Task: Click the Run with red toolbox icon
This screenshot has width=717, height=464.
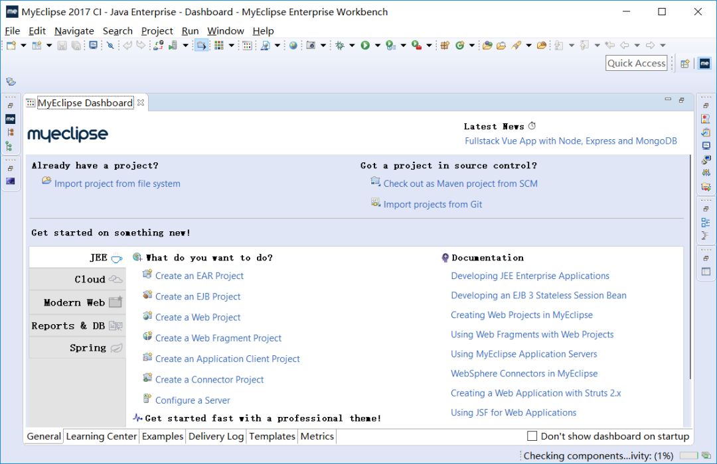Action: 416,45
